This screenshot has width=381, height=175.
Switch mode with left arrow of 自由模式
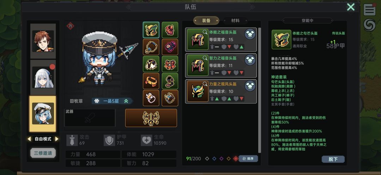point(29,139)
